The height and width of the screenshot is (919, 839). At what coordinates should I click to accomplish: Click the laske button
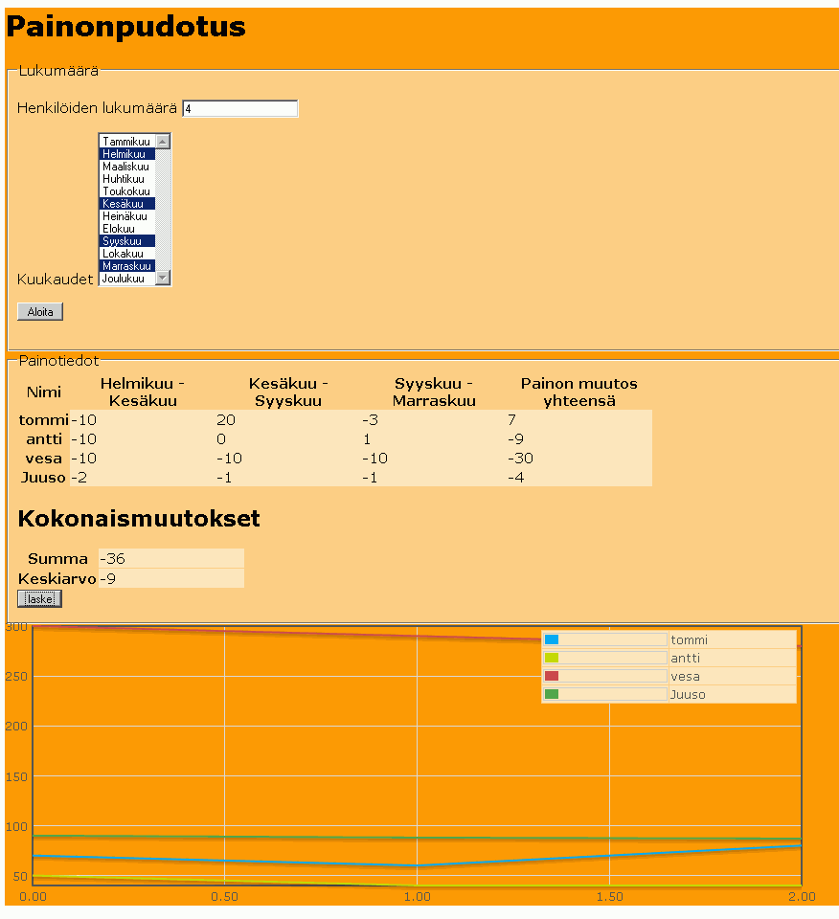coord(40,599)
